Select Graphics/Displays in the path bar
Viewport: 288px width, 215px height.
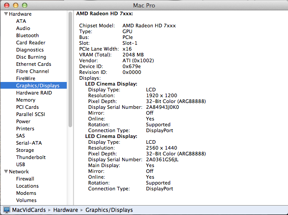pyautogui.click(x=109, y=210)
